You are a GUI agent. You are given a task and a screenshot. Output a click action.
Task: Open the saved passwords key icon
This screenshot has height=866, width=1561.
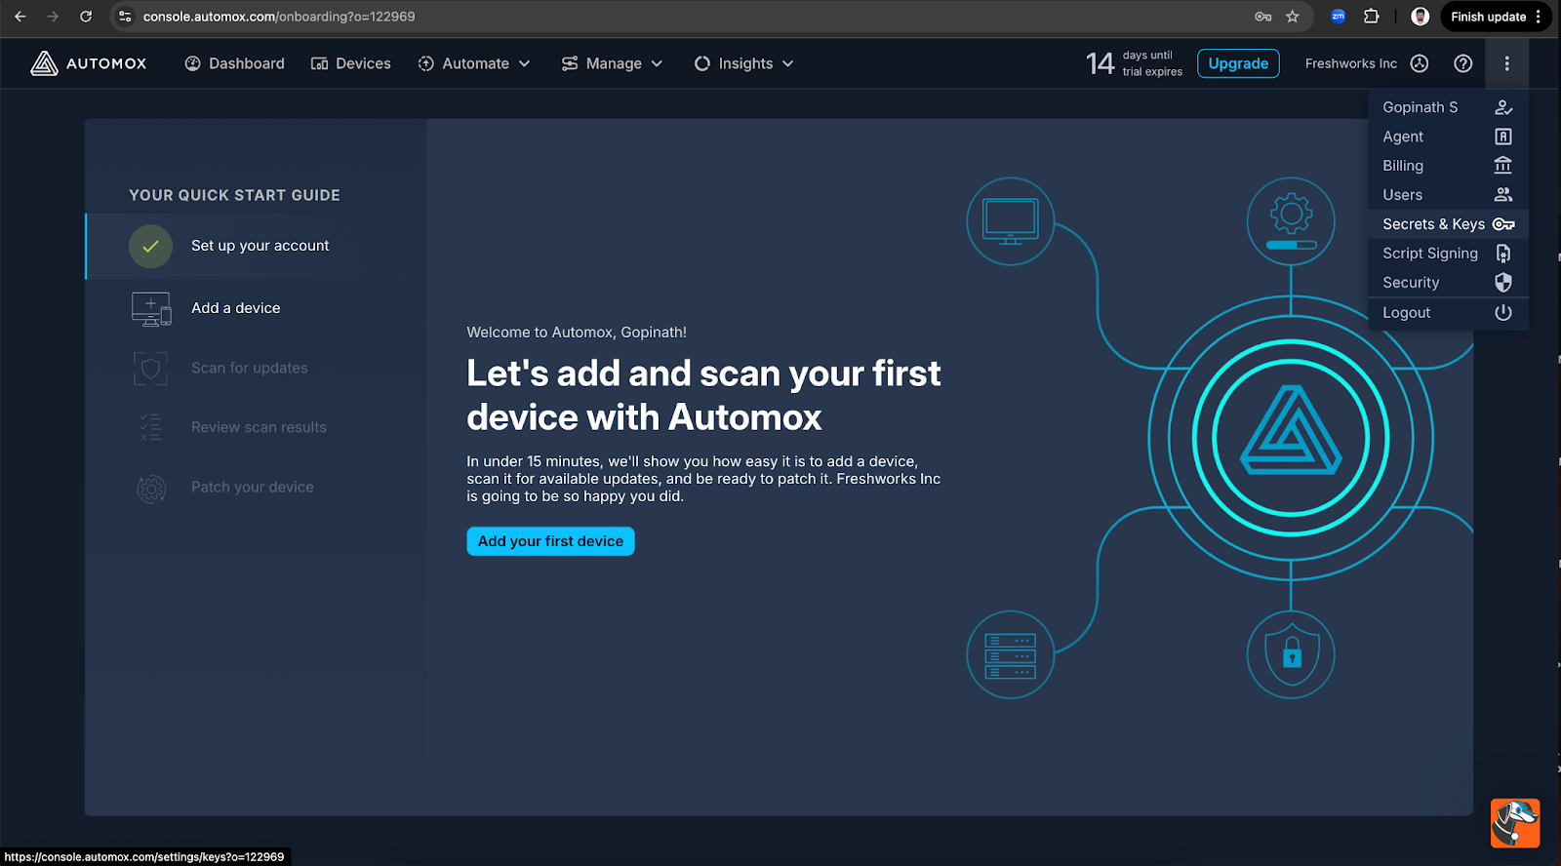coord(1262,17)
